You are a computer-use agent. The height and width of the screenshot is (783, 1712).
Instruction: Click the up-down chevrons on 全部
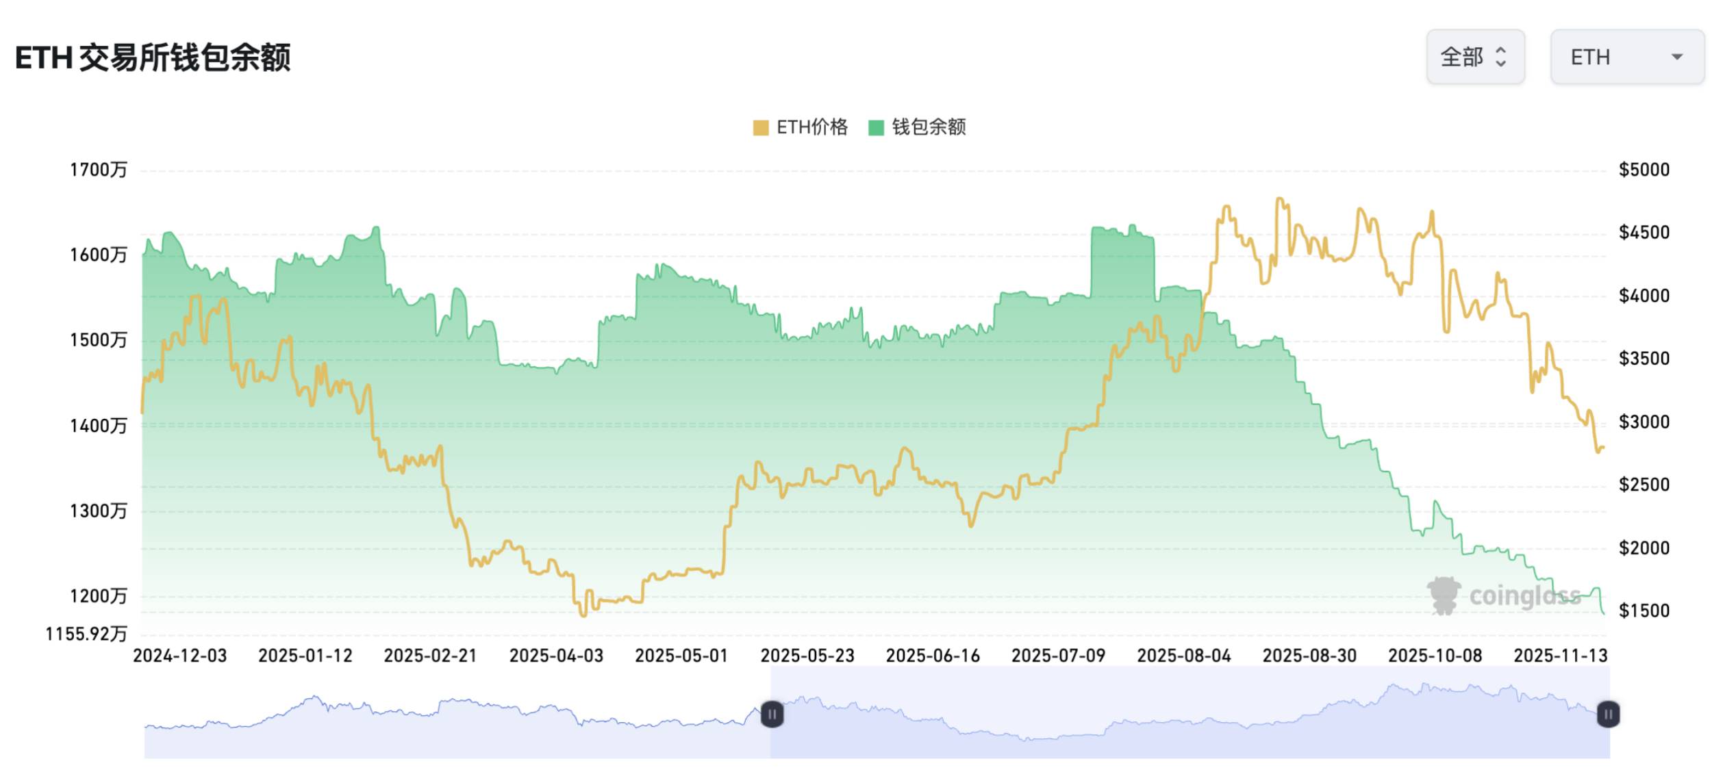click(1500, 57)
